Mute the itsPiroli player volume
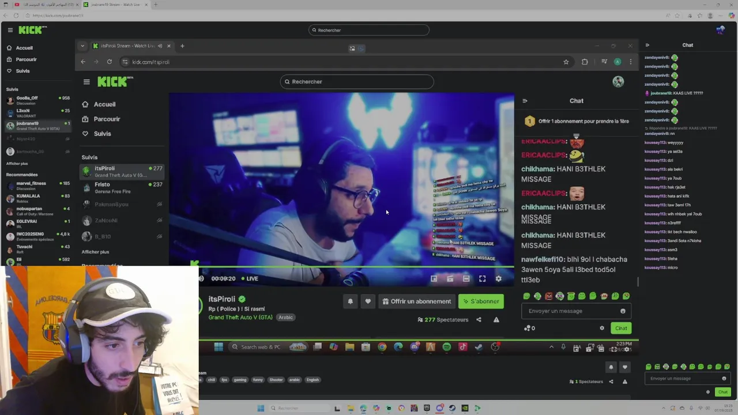738x415 pixels. pos(201,279)
